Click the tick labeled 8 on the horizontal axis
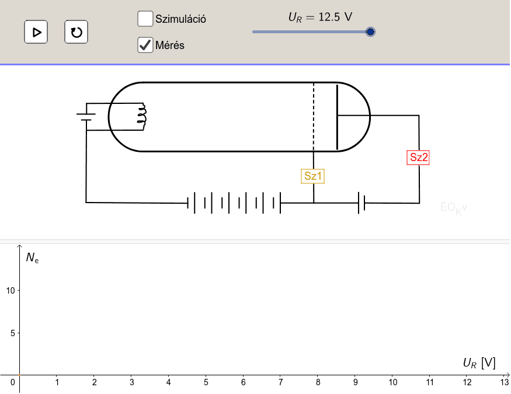 (318, 382)
